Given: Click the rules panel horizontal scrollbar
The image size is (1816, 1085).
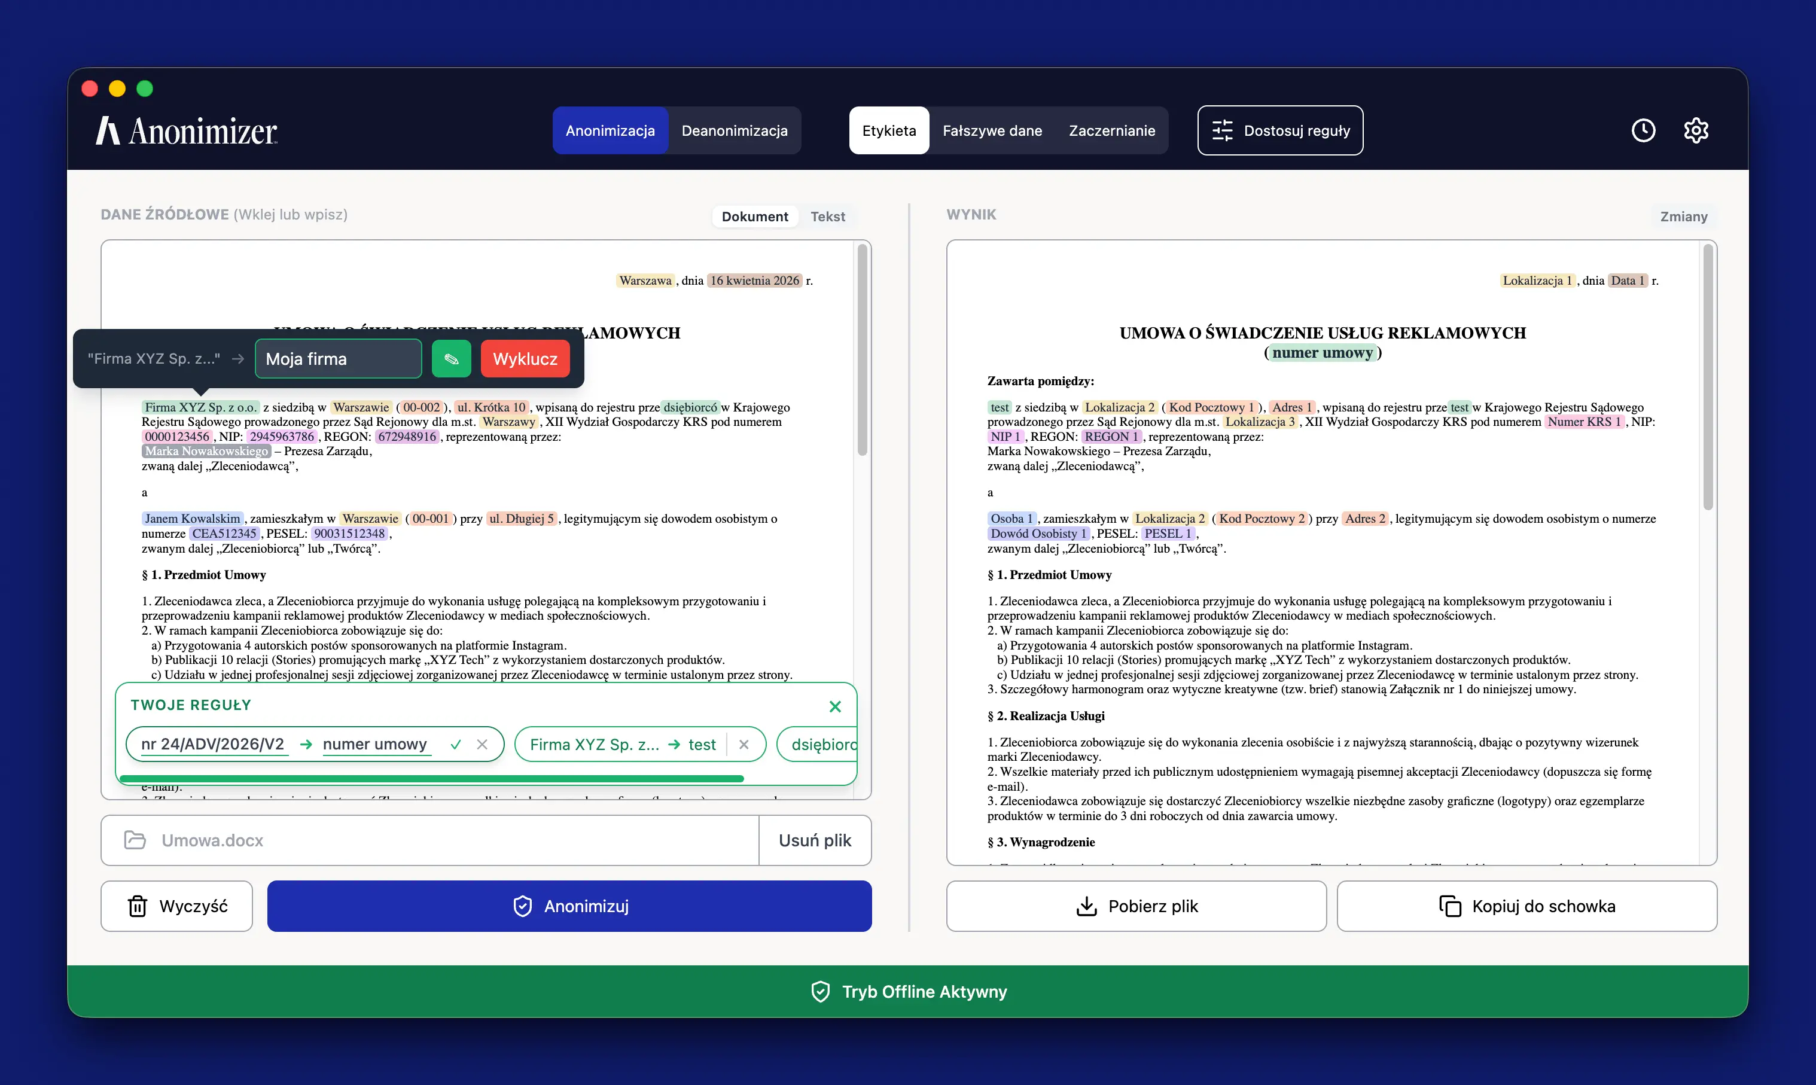Looking at the screenshot, I should 431,779.
